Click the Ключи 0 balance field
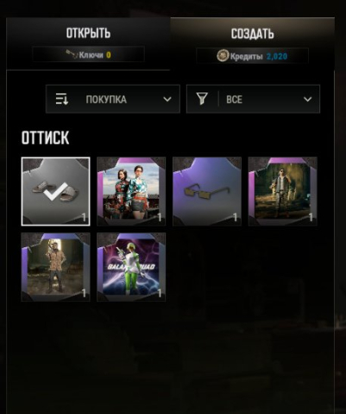Image resolution: width=346 pixels, height=414 pixels. (88, 54)
